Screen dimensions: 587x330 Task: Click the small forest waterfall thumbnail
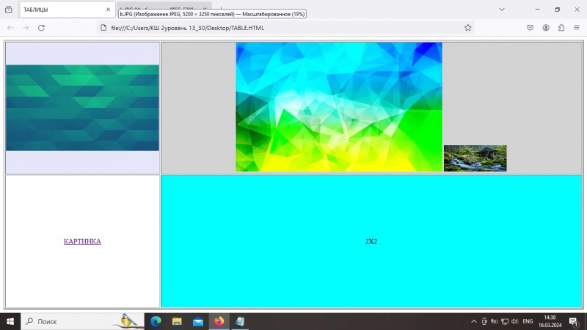pos(475,158)
